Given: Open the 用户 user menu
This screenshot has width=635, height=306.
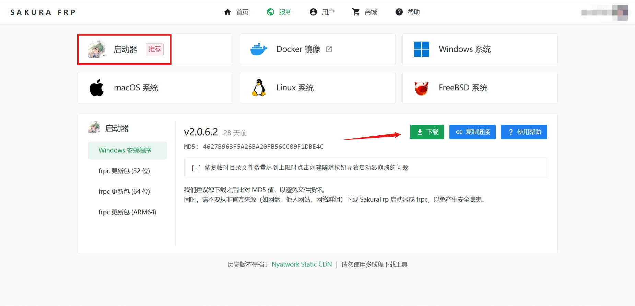Looking at the screenshot, I should [322, 12].
